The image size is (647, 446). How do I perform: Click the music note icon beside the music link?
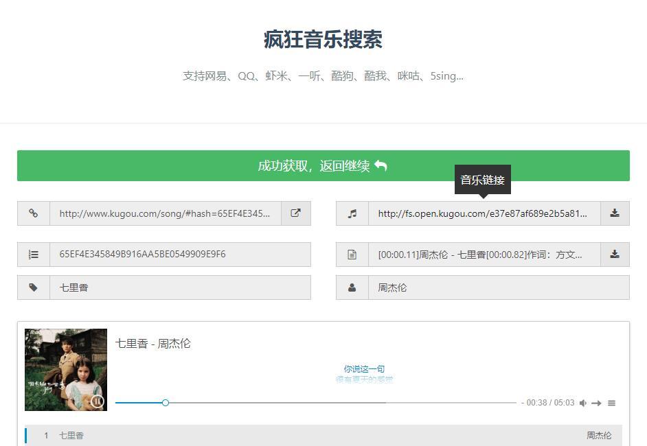point(352,213)
